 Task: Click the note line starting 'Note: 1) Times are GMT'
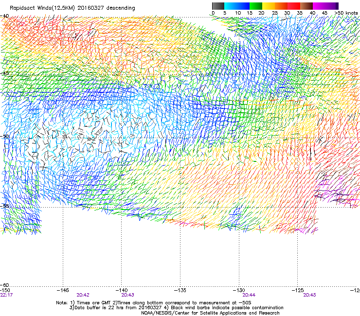click(154, 303)
